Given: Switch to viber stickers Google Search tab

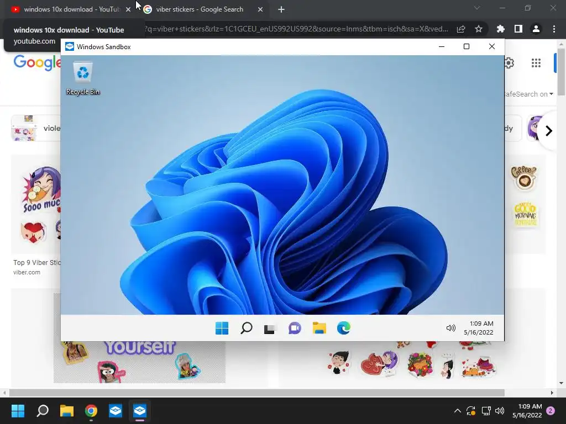Looking at the screenshot, I should coord(200,9).
